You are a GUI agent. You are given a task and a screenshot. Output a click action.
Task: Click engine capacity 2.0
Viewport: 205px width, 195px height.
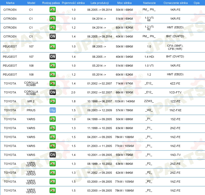73,92
